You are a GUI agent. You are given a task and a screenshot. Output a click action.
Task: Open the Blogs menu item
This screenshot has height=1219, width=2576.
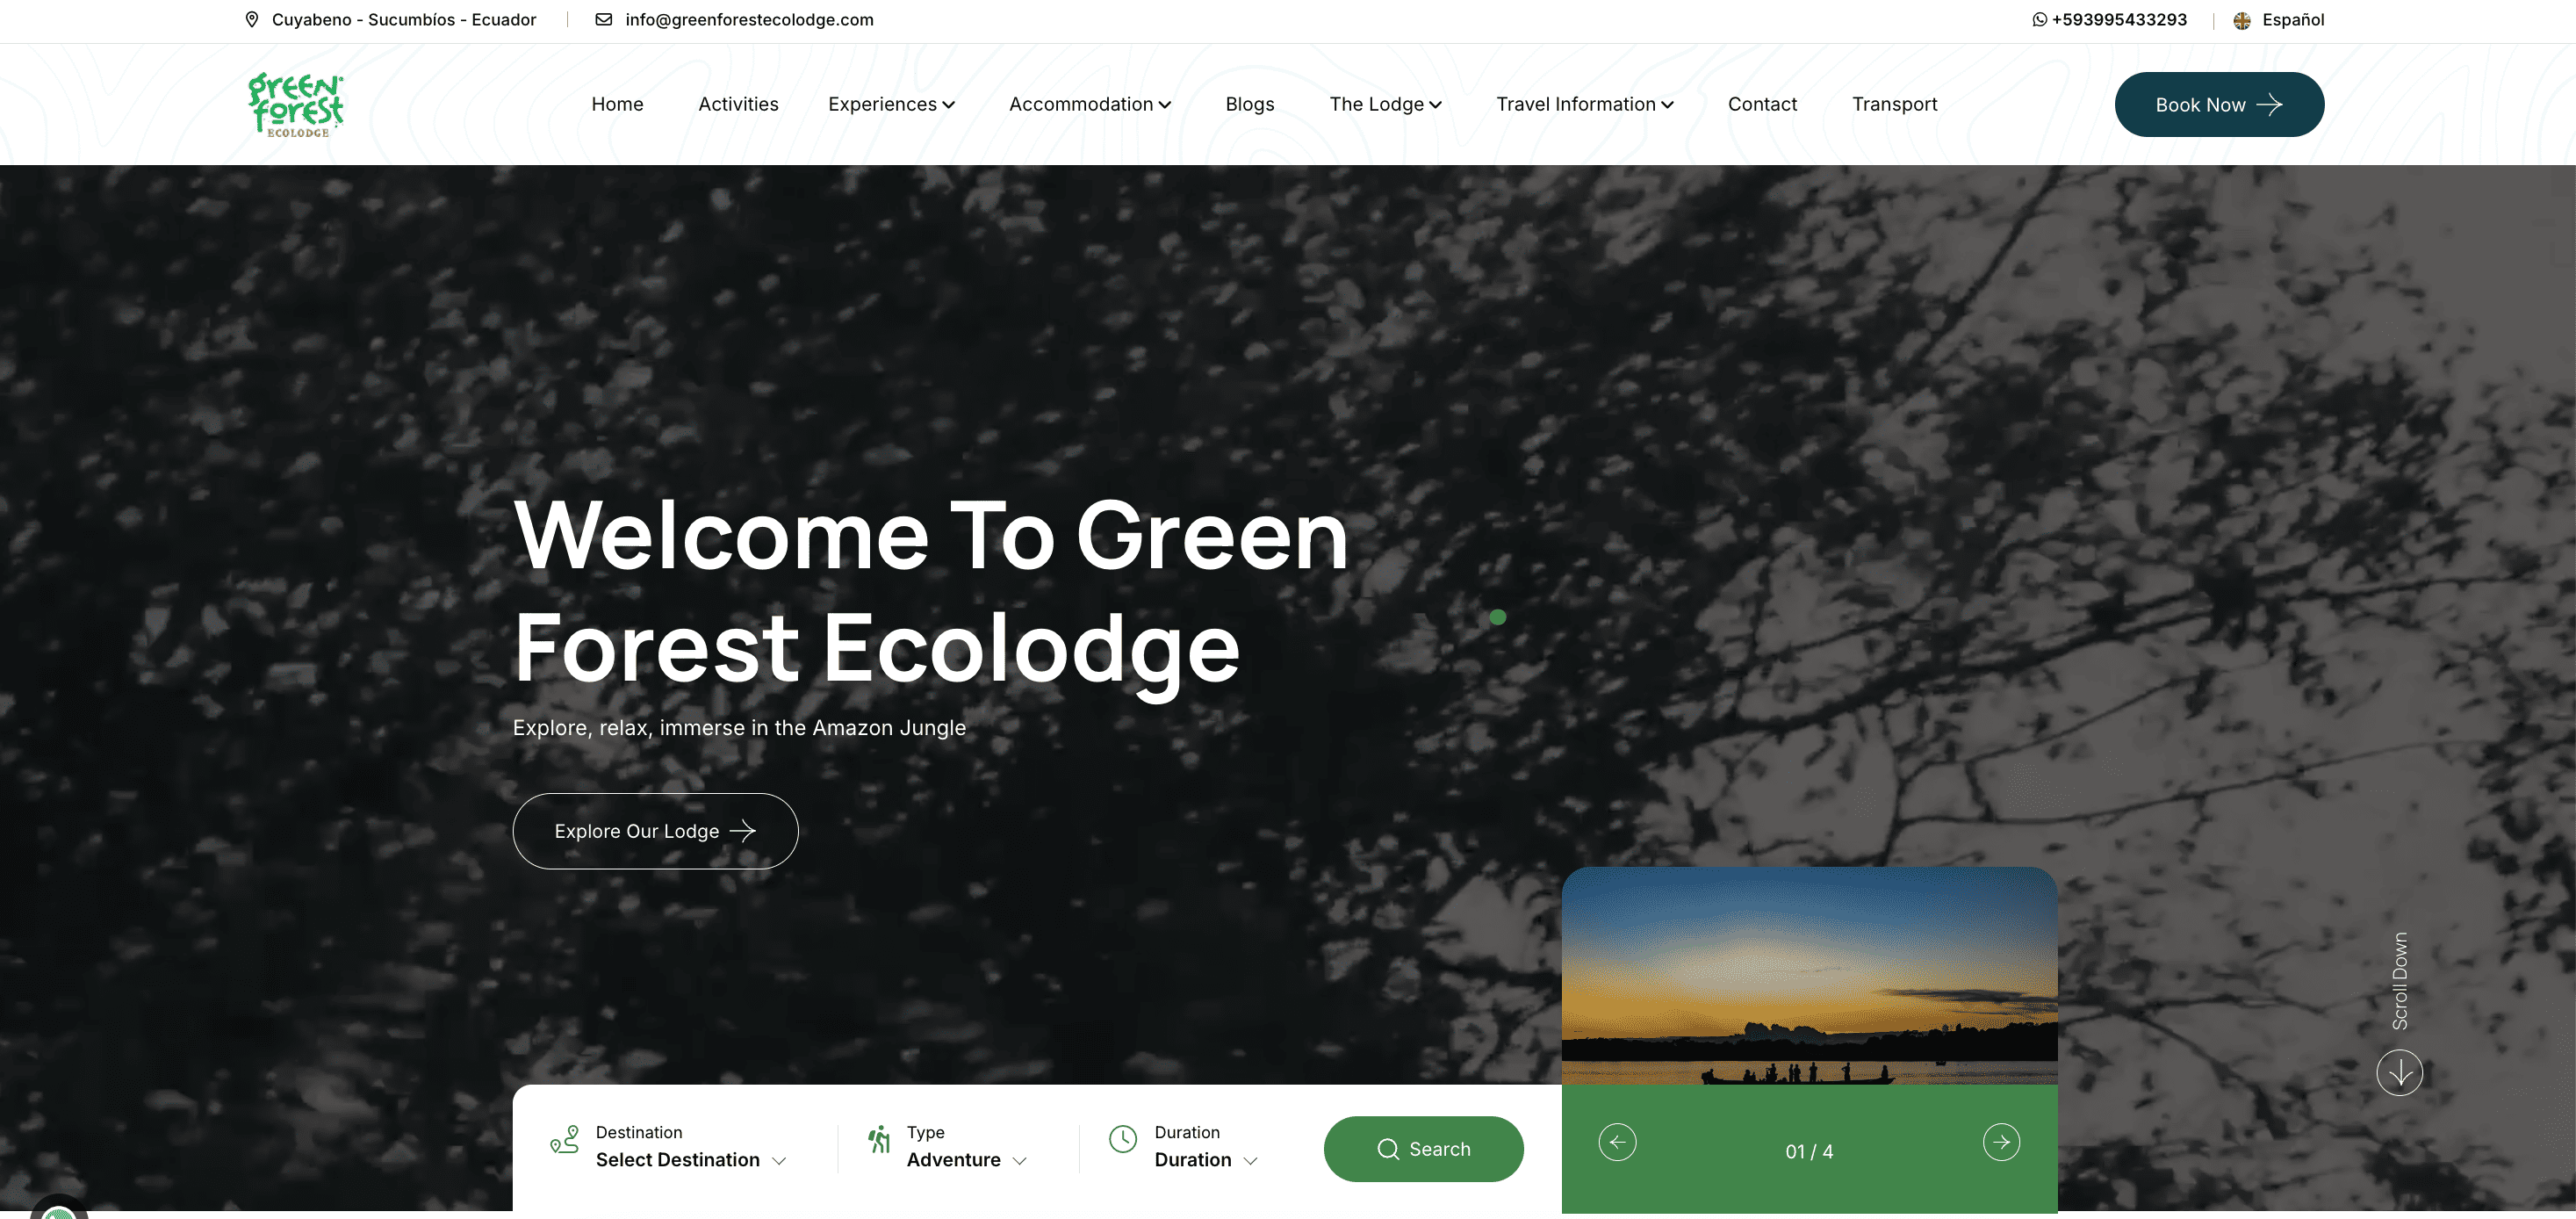pyautogui.click(x=1250, y=104)
